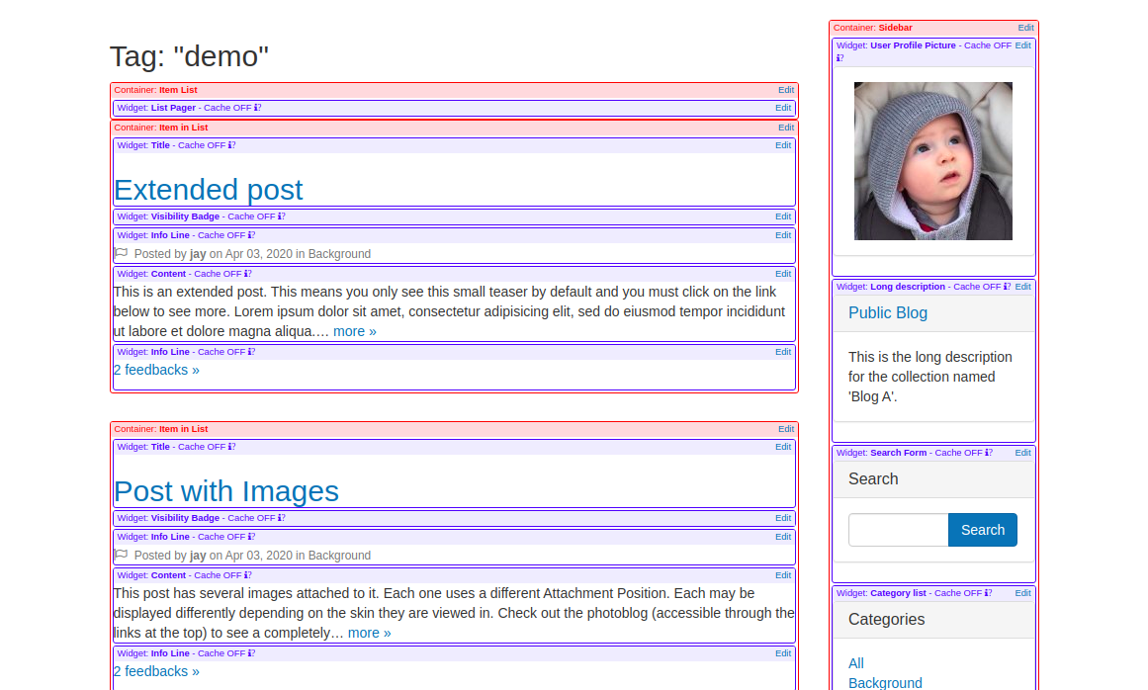The width and height of the screenshot is (1148, 690).
Task: Click info icon of User Profile Picture widget
Action: coord(839,57)
